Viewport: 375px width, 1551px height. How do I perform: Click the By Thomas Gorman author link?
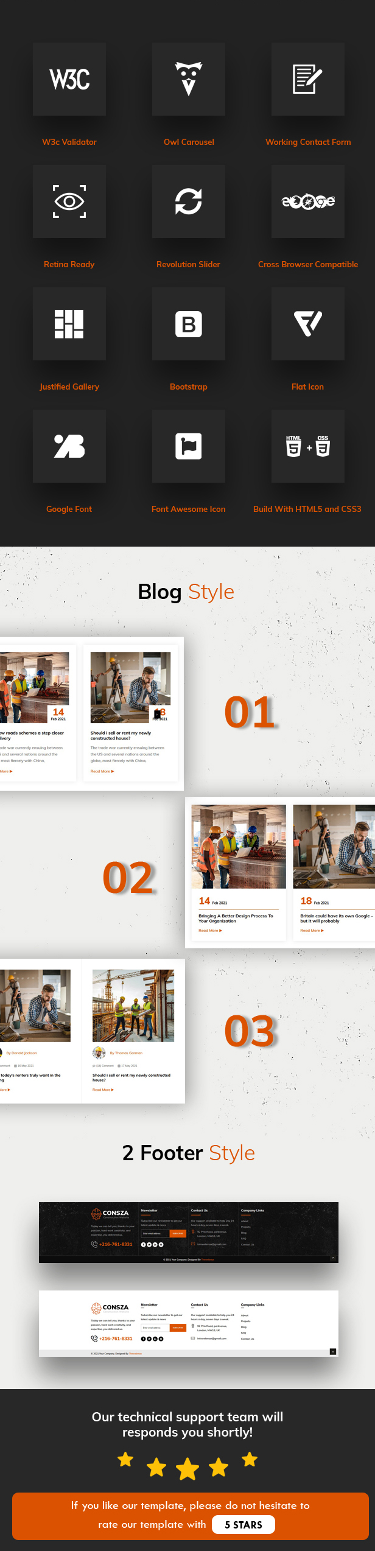coord(126,1053)
